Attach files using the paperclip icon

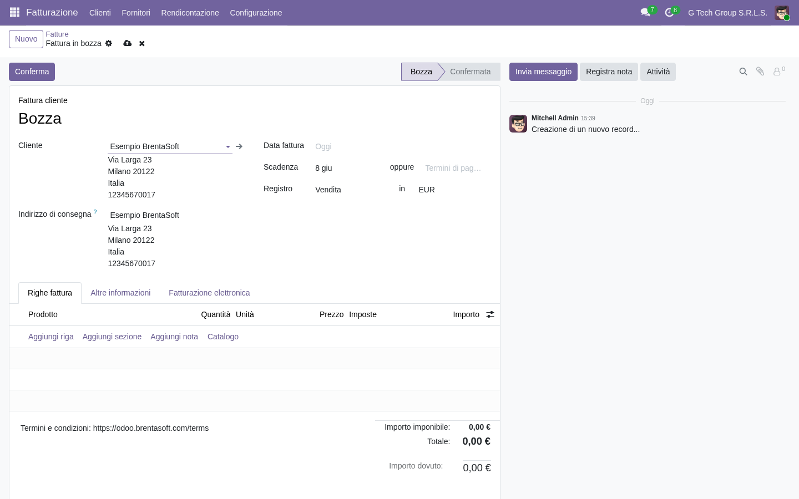[760, 72]
